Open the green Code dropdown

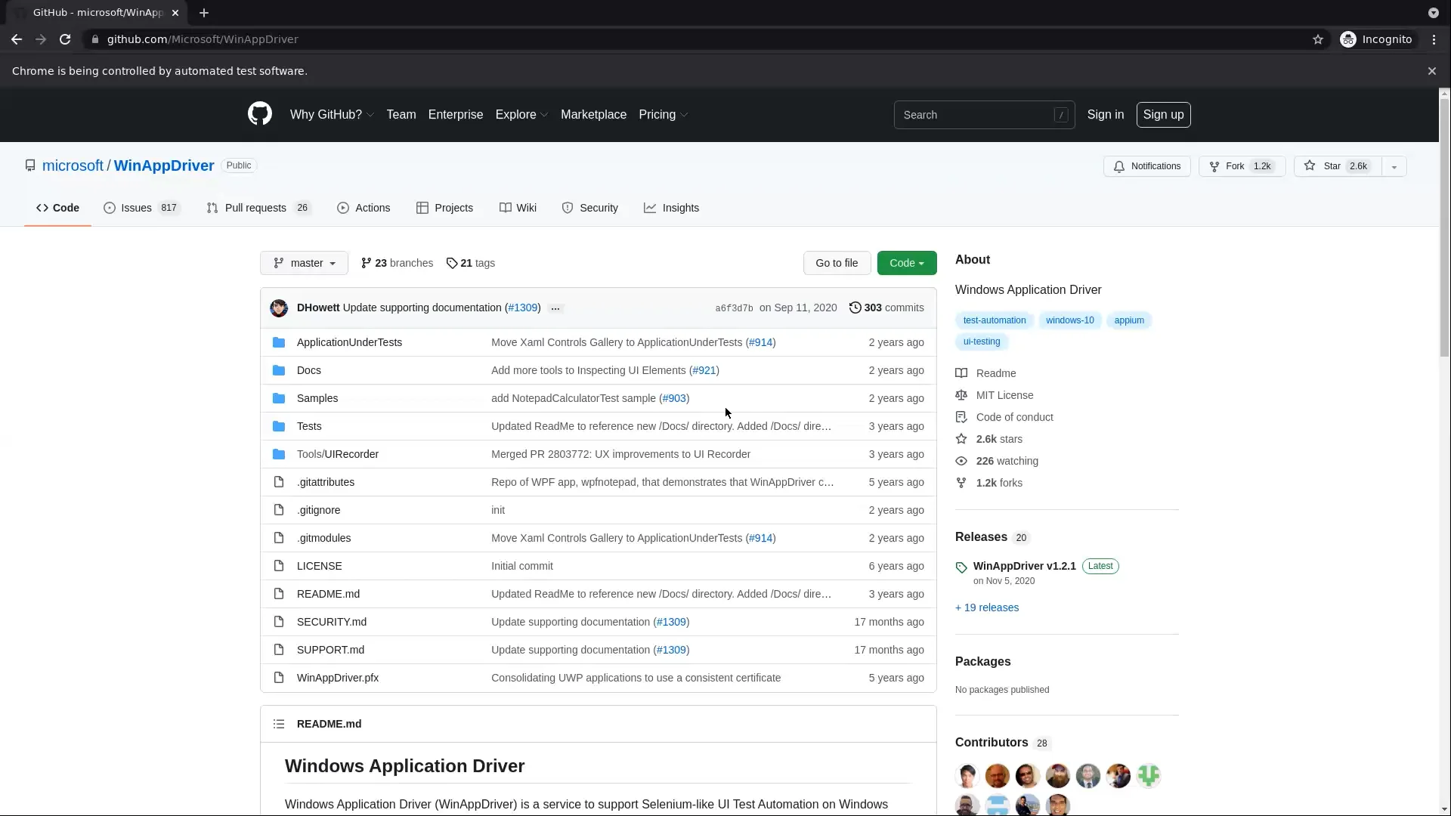click(x=907, y=263)
